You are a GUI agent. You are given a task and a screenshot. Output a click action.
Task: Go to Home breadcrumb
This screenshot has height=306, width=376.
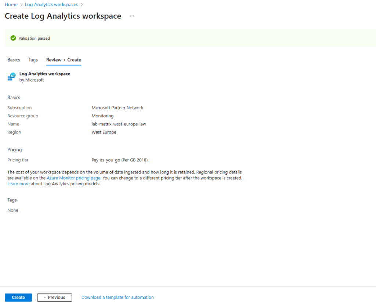click(11, 4)
